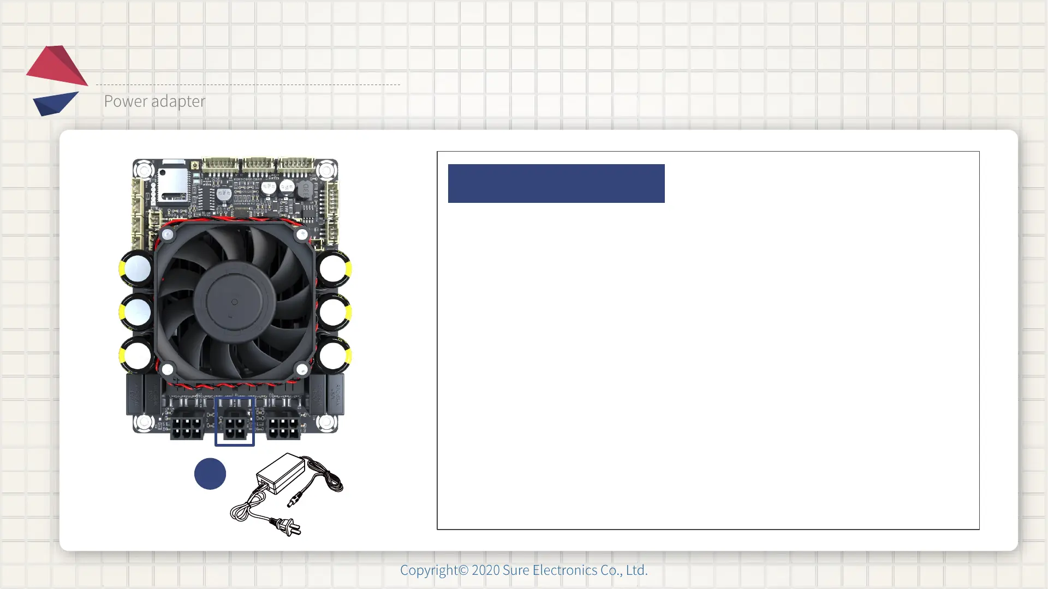Click the right 6-pin connector on board
The width and height of the screenshot is (1048, 589).
[283, 427]
